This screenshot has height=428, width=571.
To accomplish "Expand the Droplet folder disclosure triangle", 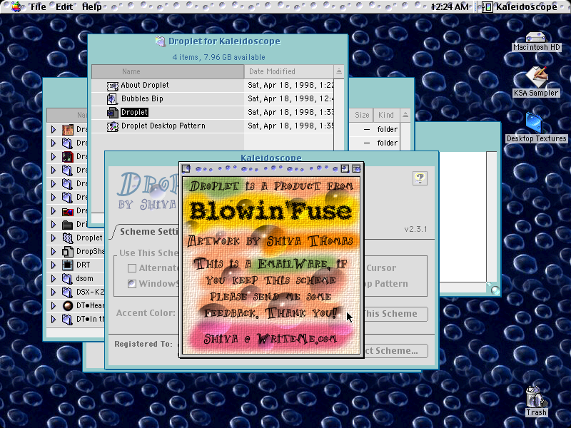I will (x=54, y=238).
